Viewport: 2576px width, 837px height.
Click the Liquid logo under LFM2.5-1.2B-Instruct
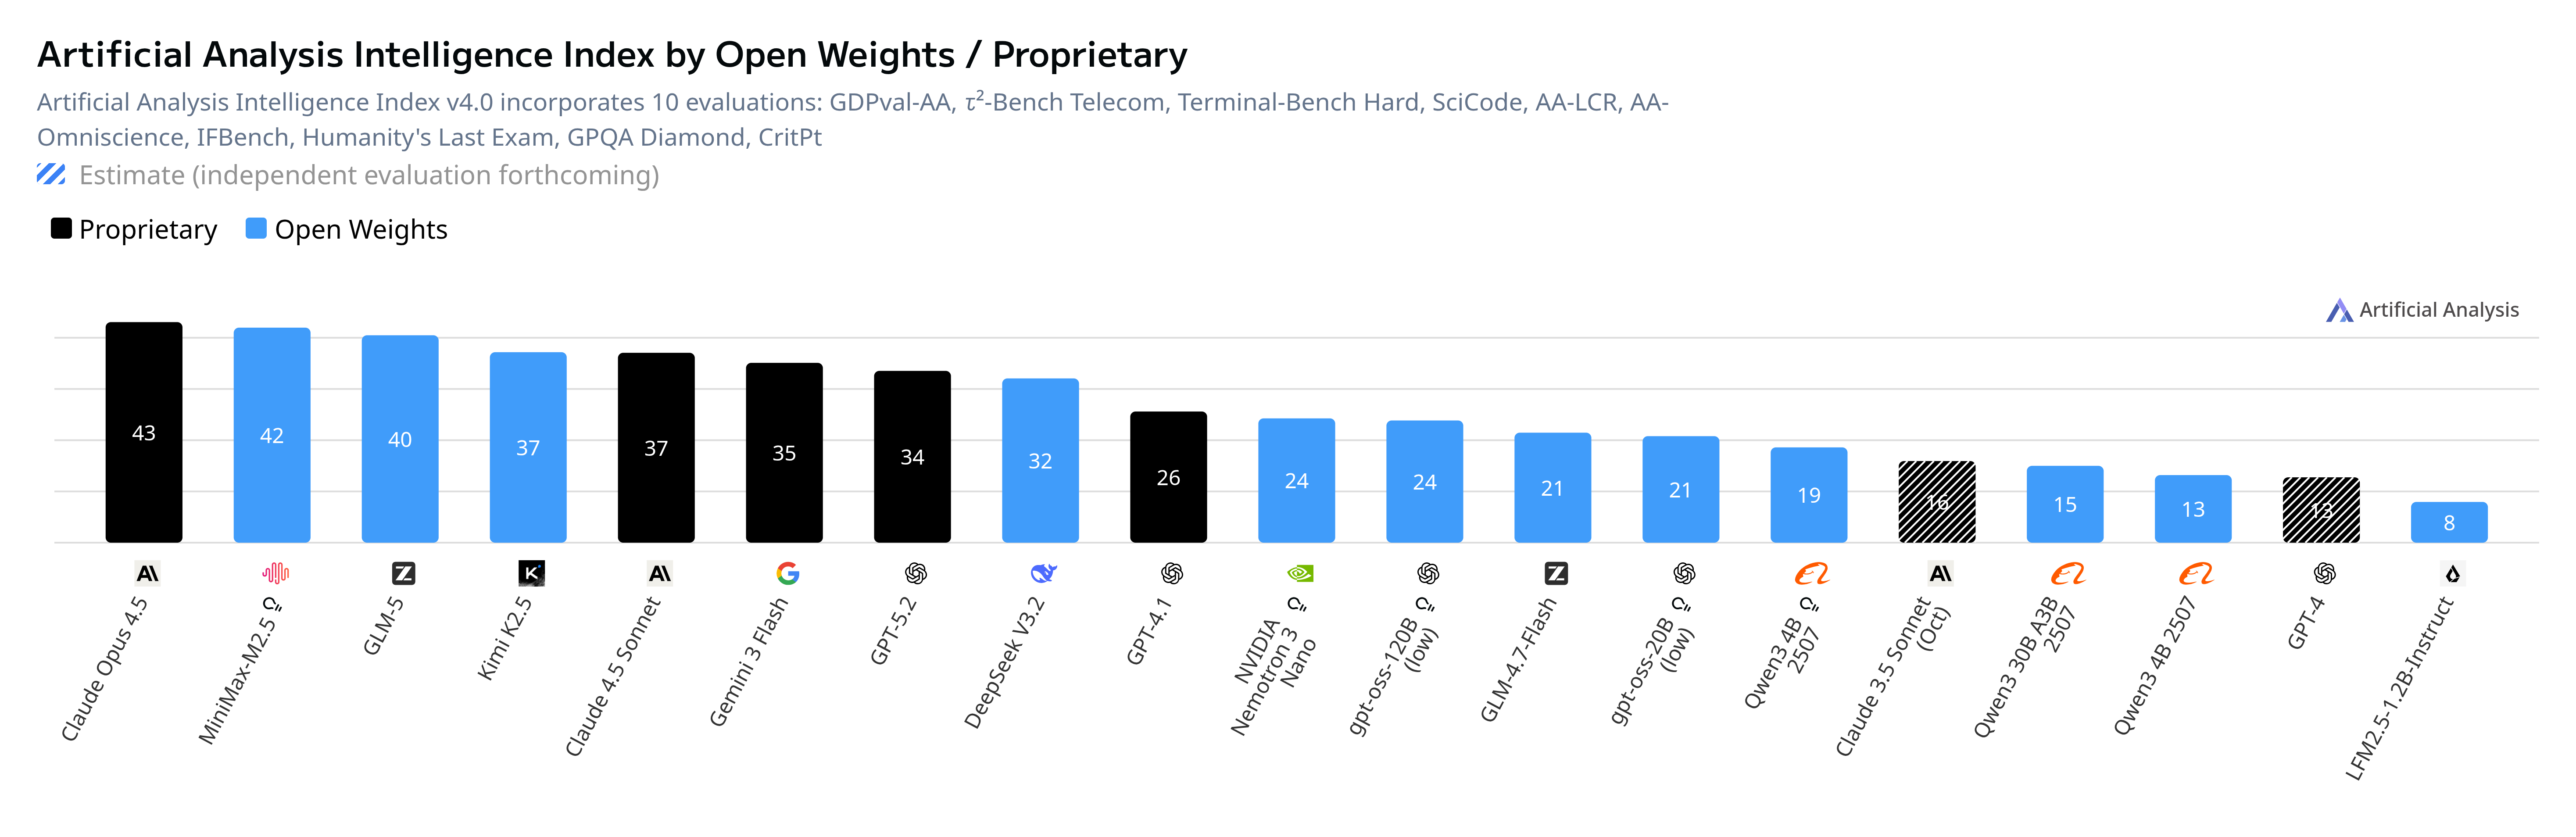pos(2452,573)
